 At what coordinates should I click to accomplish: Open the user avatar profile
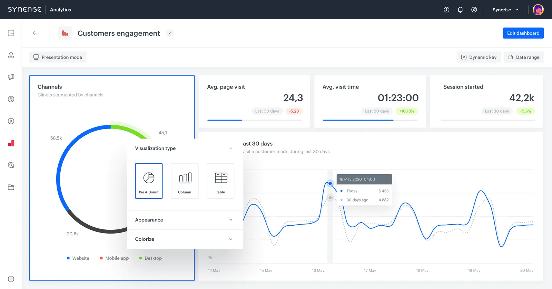[538, 10]
